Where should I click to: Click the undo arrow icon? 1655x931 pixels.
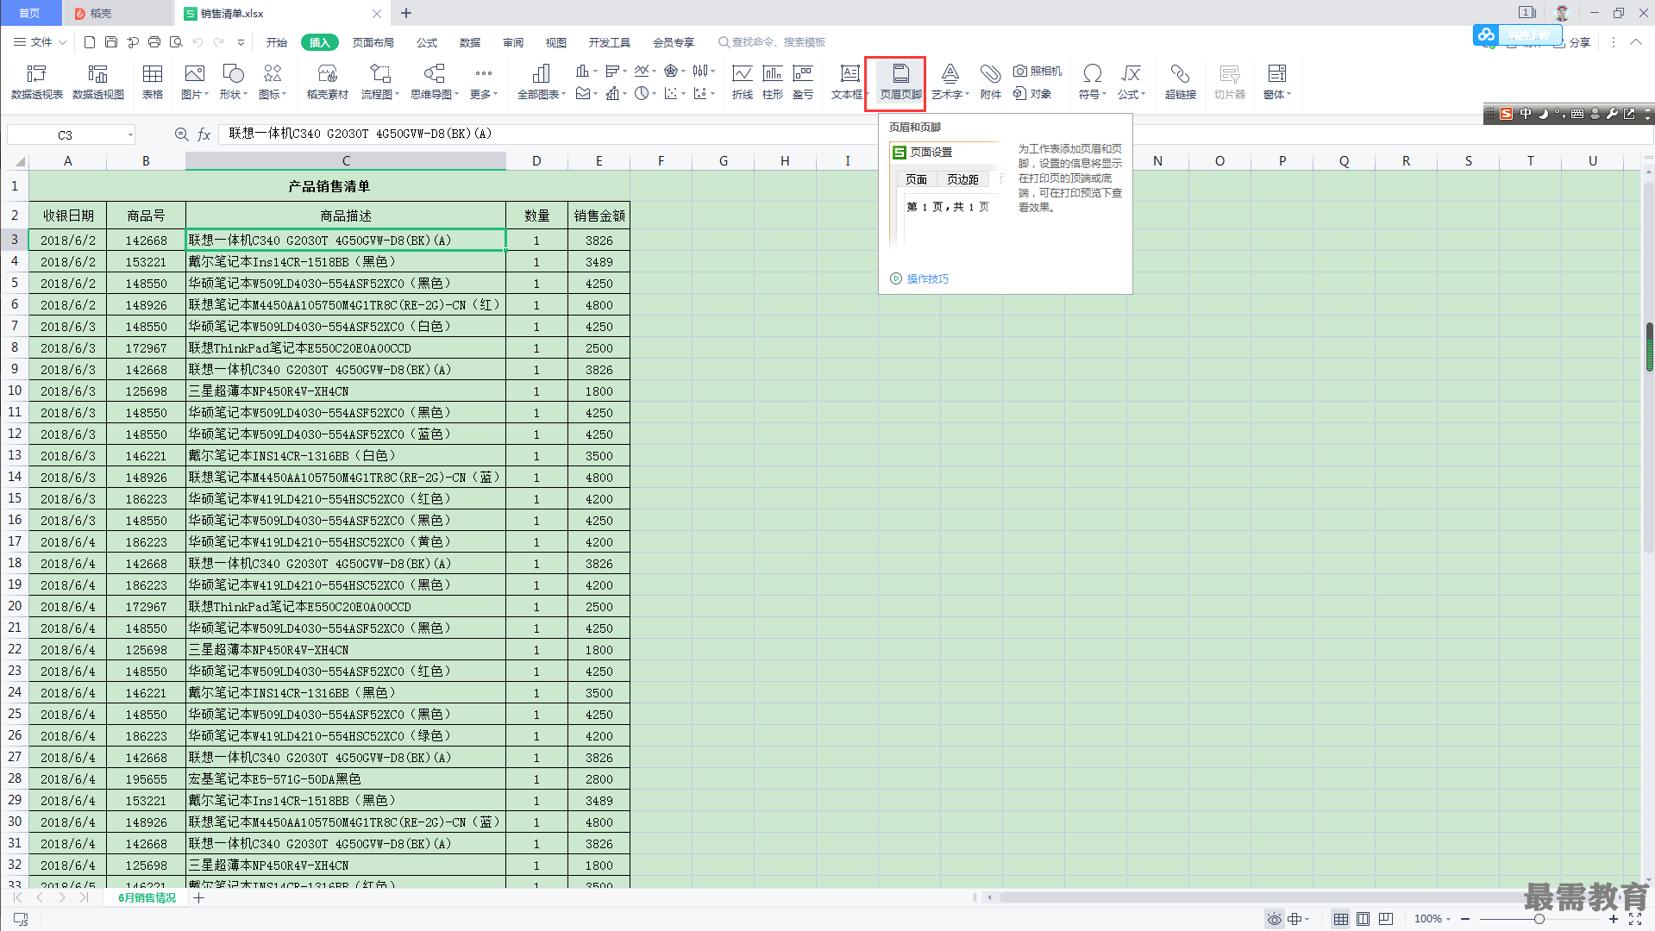point(197,42)
